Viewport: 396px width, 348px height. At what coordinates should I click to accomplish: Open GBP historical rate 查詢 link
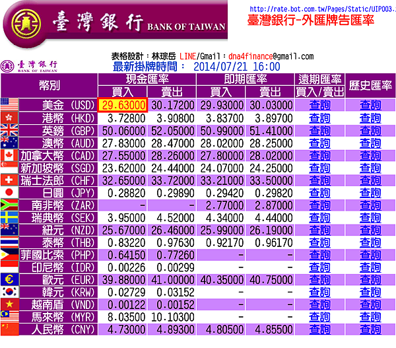point(370,131)
